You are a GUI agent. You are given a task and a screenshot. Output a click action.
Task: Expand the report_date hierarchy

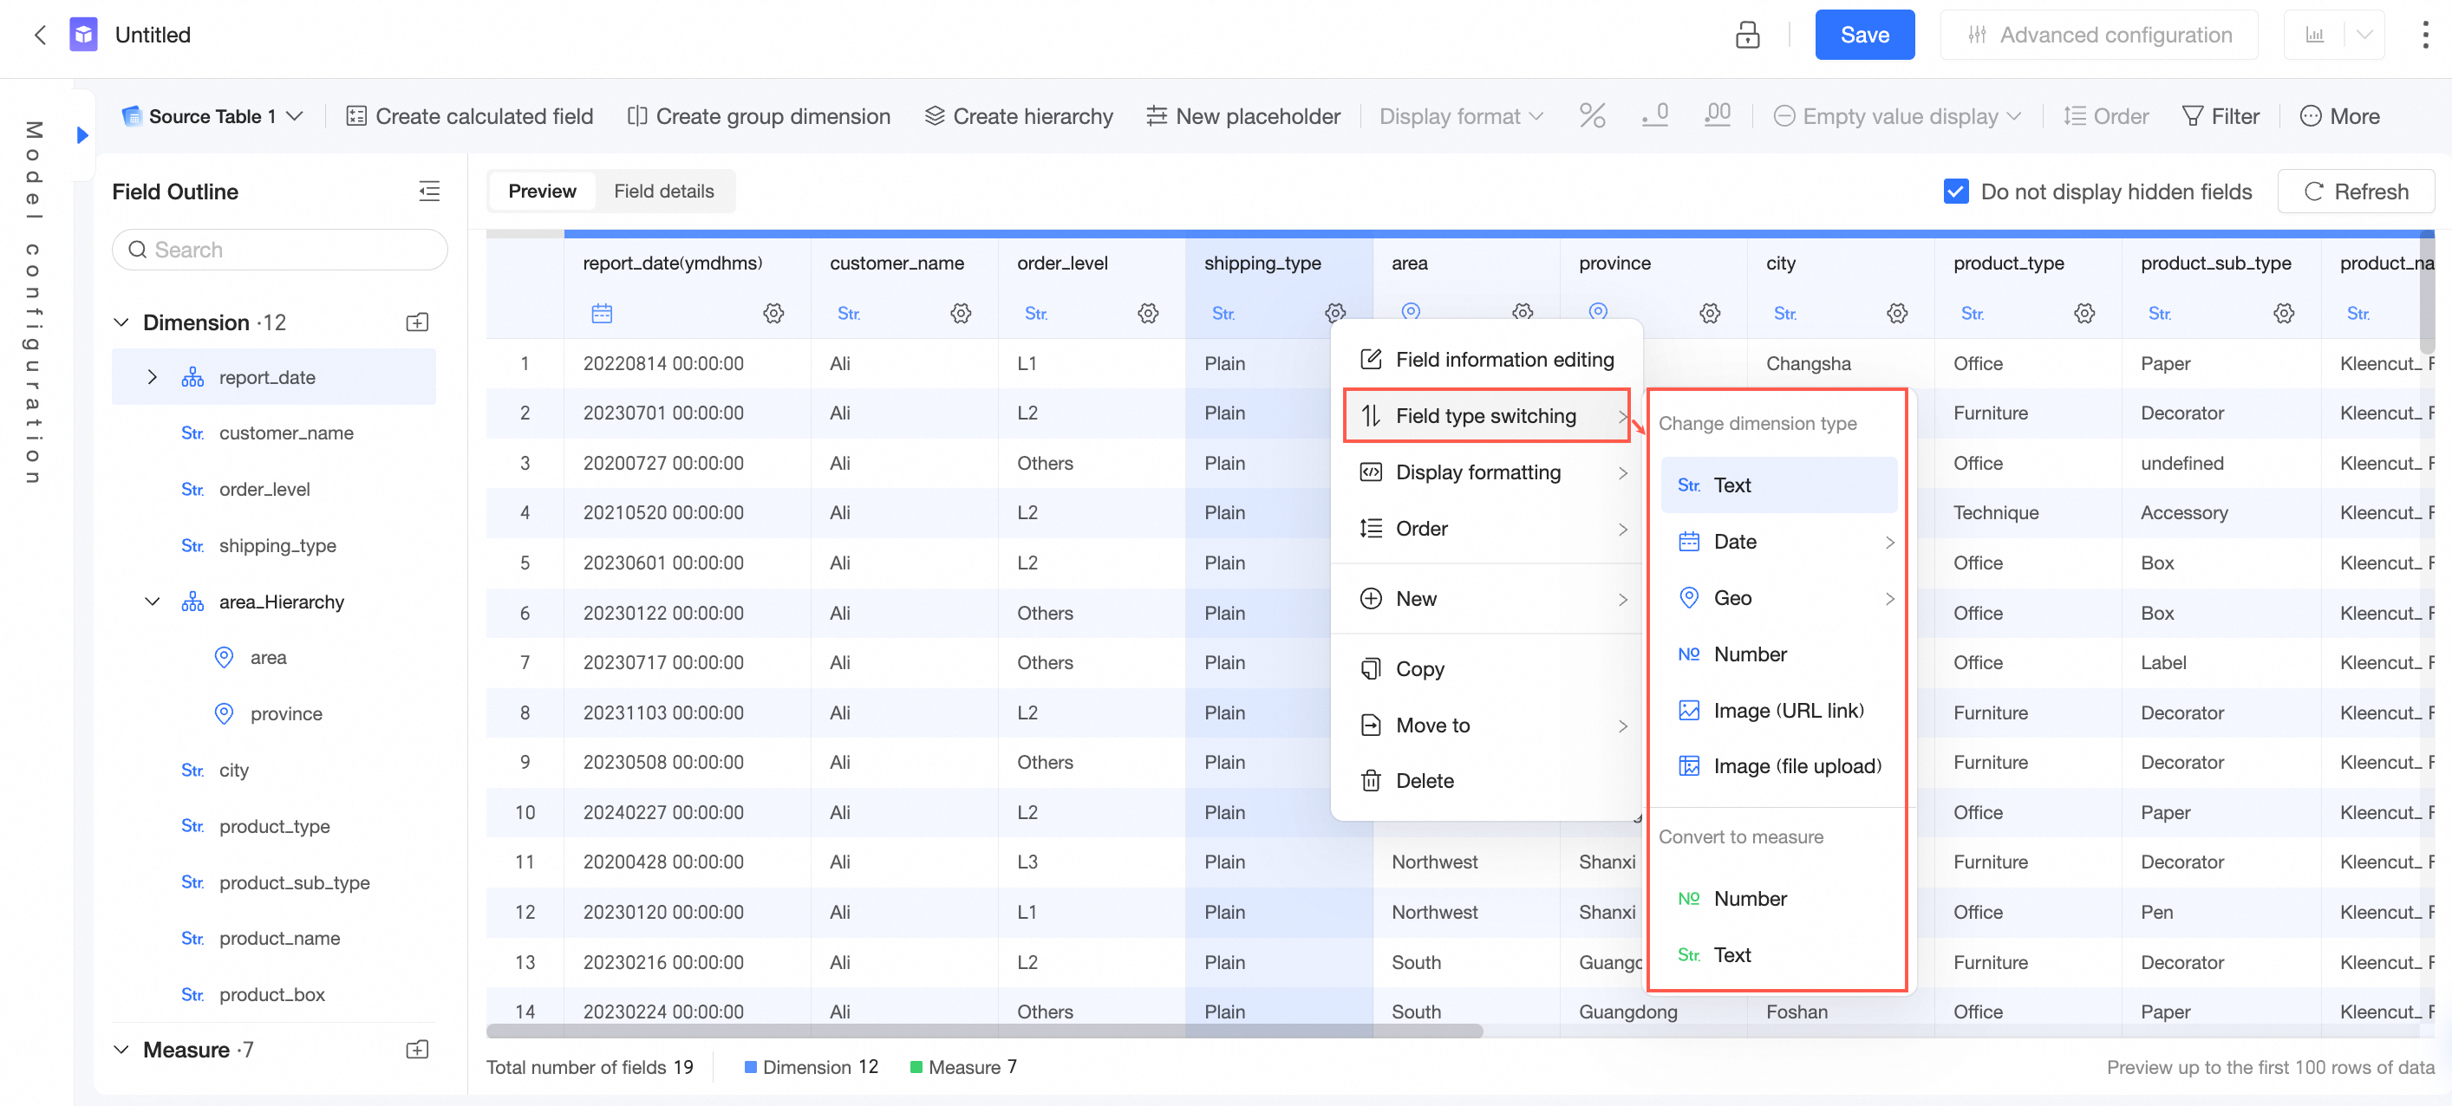pyautogui.click(x=152, y=377)
